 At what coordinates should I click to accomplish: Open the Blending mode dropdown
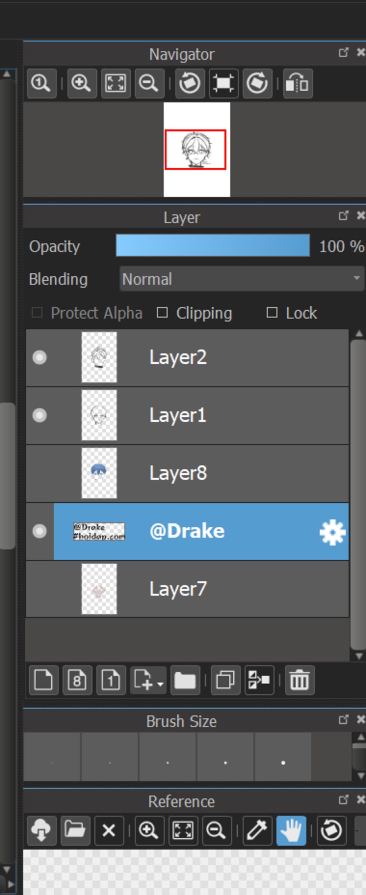(x=242, y=279)
